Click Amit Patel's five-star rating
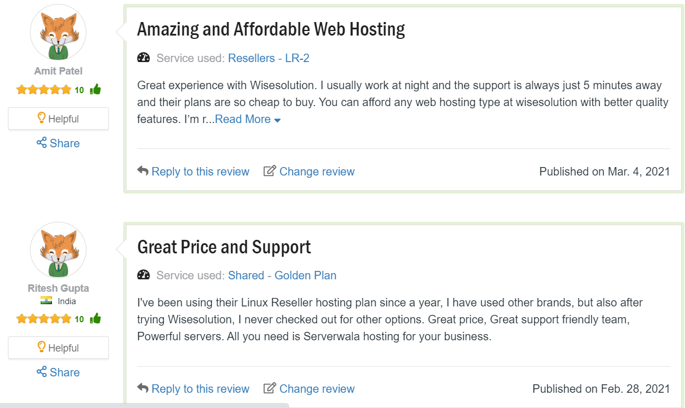Image resolution: width=685 pixels, height=408 pixels. pos(44,90)
